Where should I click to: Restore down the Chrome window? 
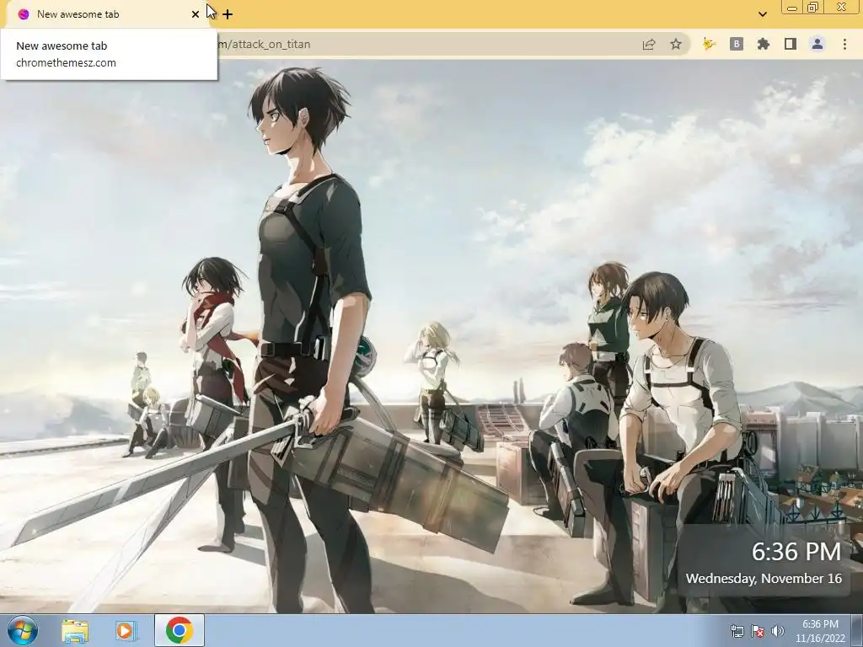click(813, 8)
